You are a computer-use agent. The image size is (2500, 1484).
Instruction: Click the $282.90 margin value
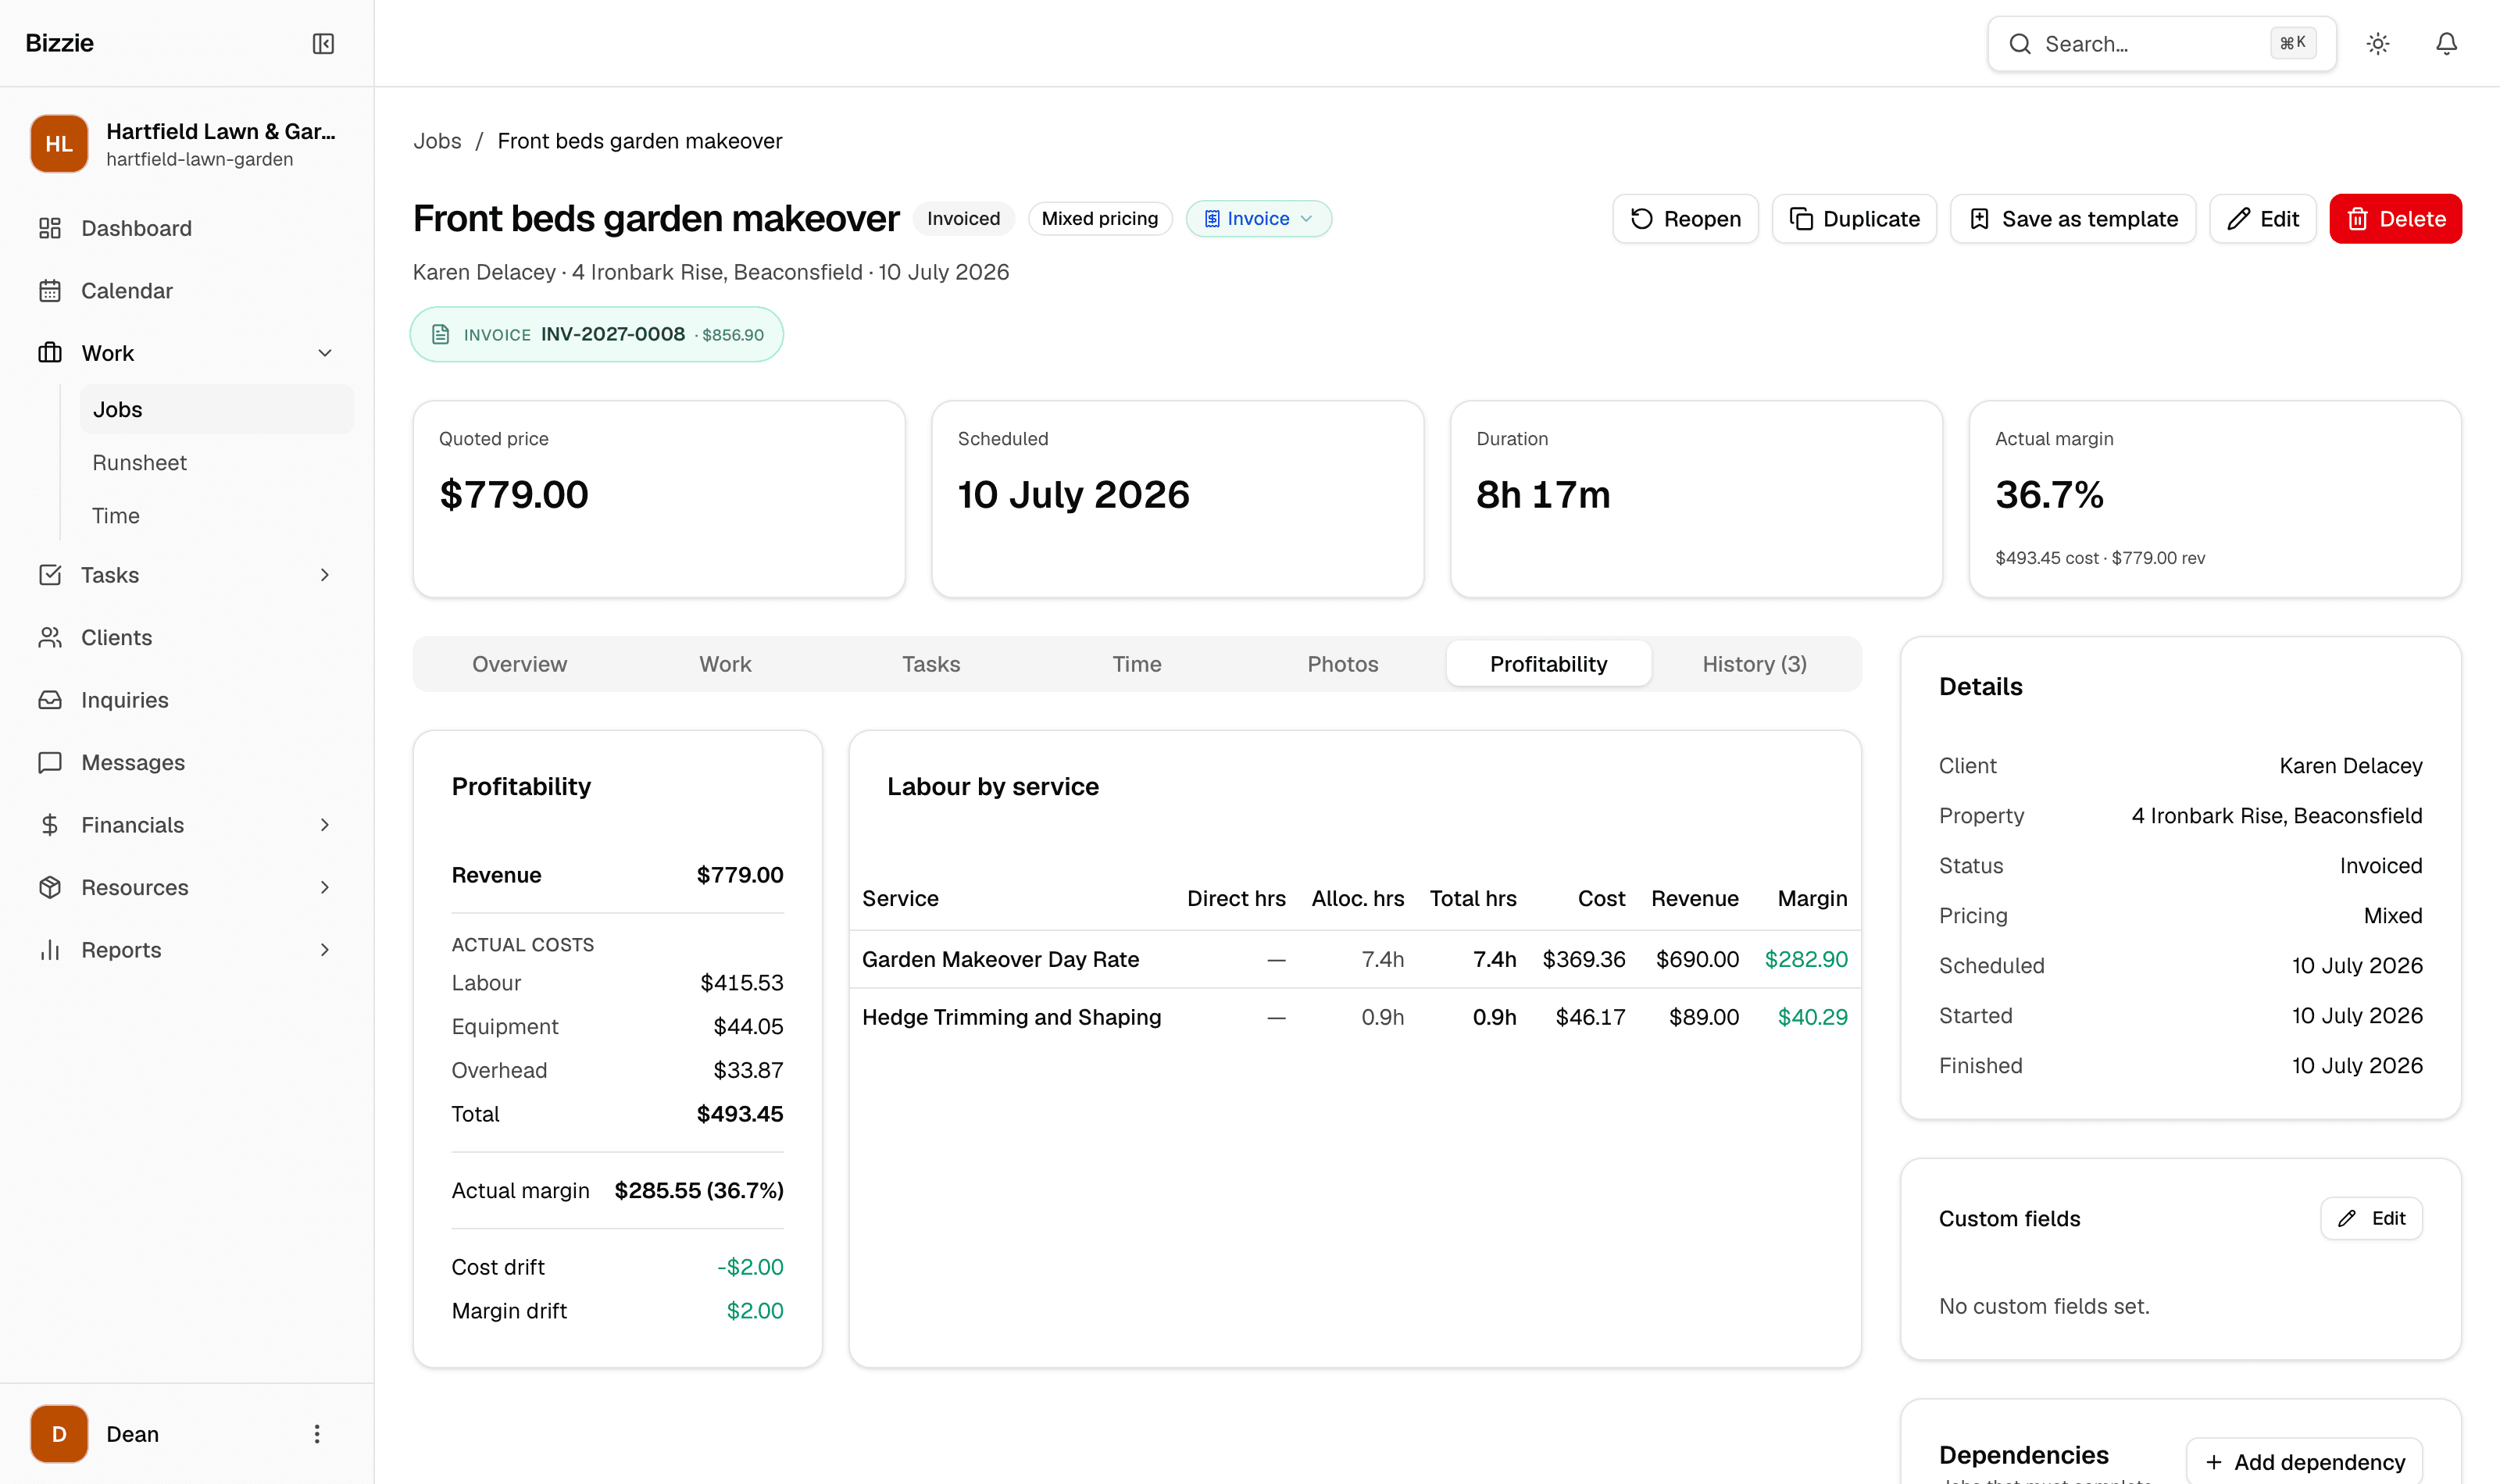click(1806, 959)
